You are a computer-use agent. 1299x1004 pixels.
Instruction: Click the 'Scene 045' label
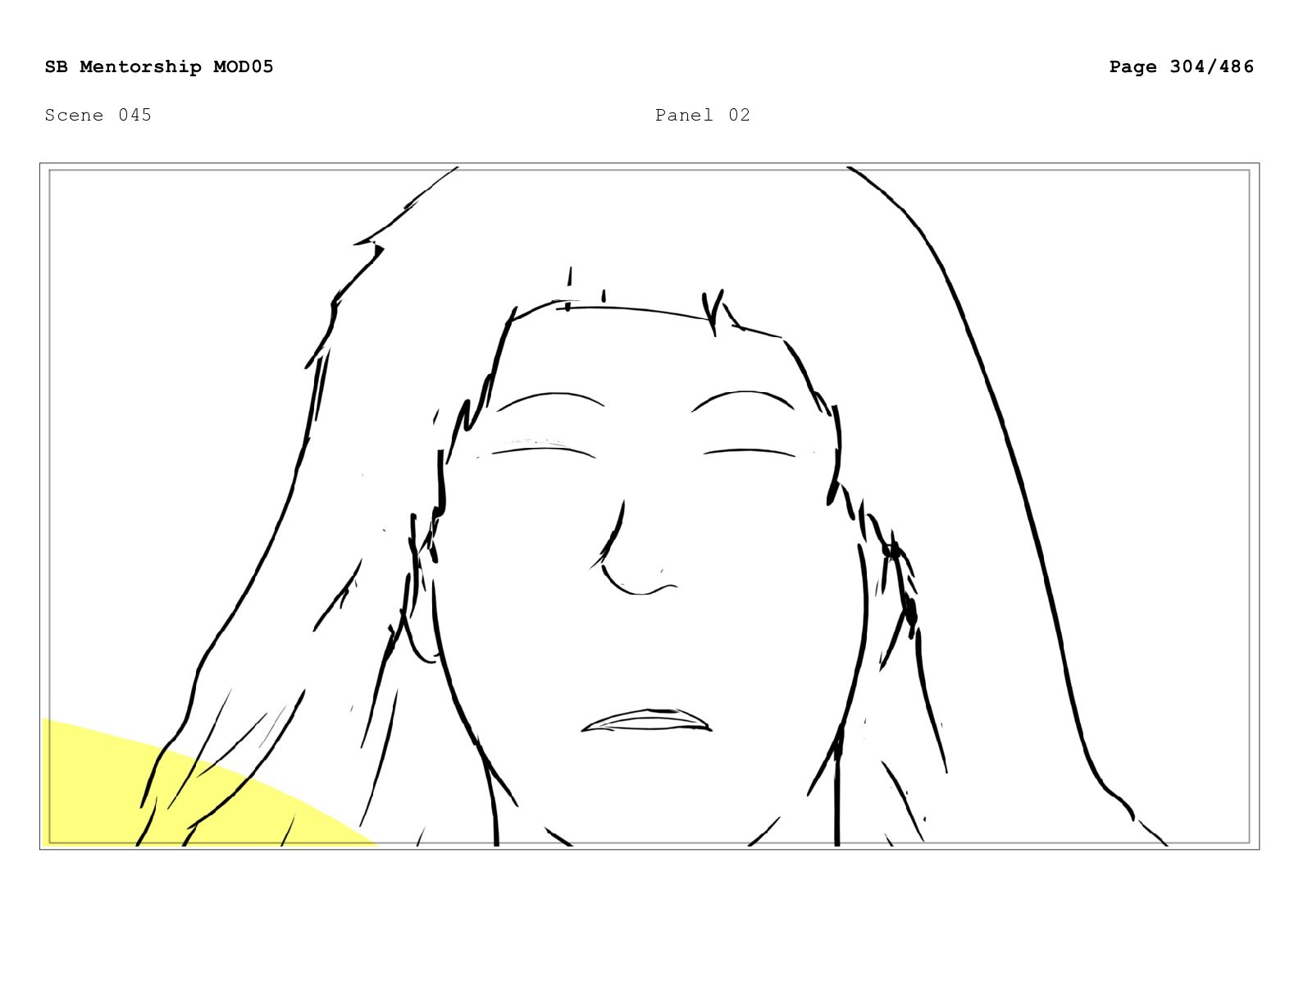(98, 115)
